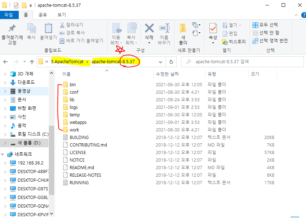Click the 붙여넣기 paste icon

tap(48, 31)
